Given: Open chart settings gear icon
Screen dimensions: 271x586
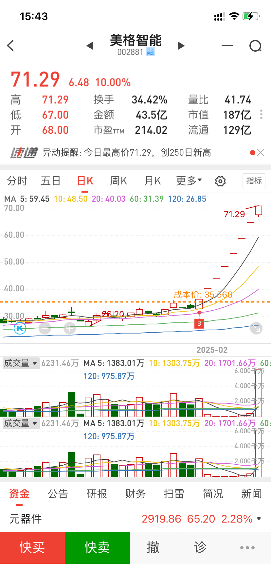Looking at the screenshot, I should pos(220,181).
